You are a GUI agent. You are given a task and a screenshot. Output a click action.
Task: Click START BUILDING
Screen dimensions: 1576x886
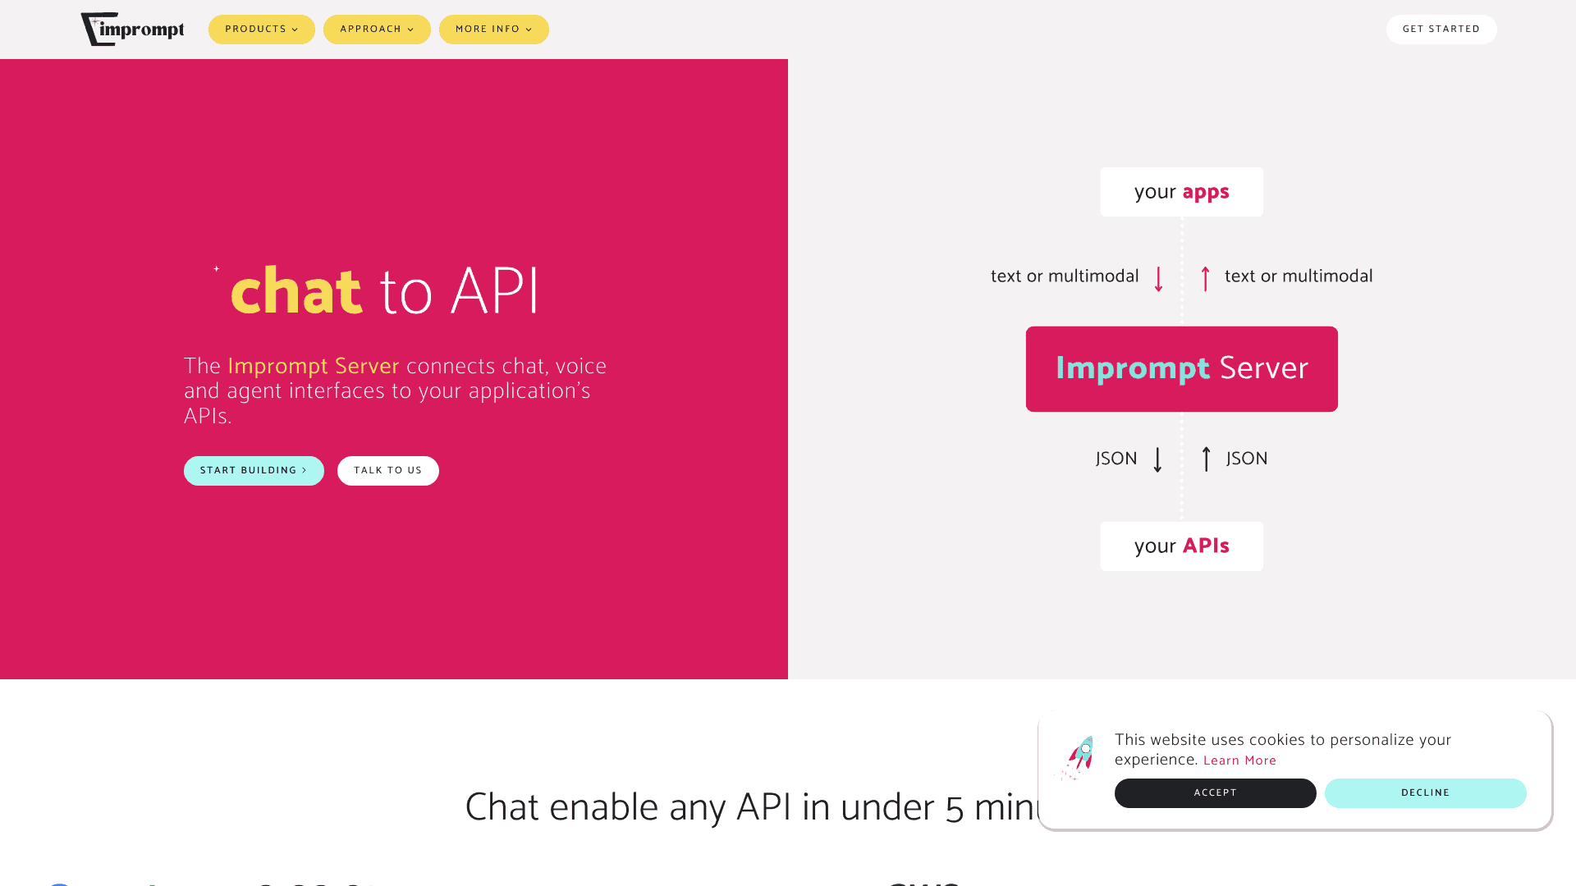click(x=254, y=470)
